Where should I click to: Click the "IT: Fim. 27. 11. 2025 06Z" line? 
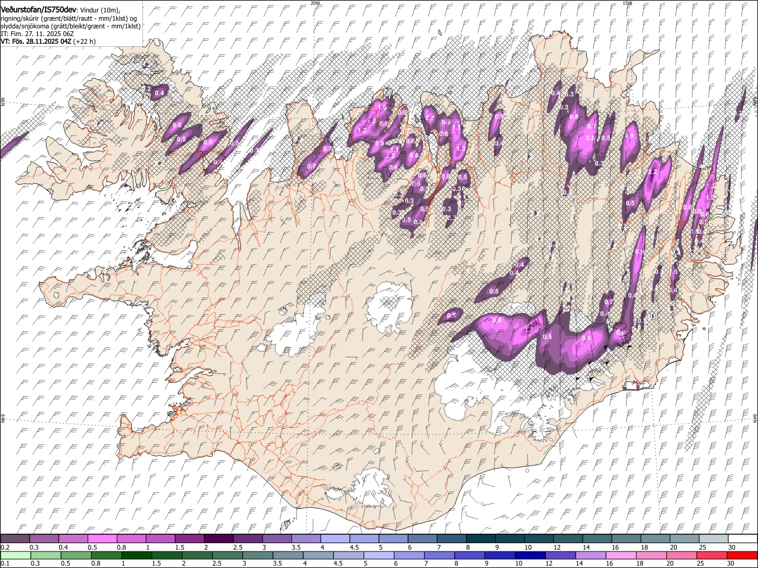click(x=37, y=34)
